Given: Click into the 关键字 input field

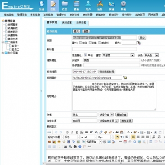Looking at the screenshot, I should 112,60.
